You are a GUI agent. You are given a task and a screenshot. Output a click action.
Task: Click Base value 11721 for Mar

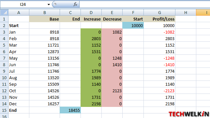(53, 45)
